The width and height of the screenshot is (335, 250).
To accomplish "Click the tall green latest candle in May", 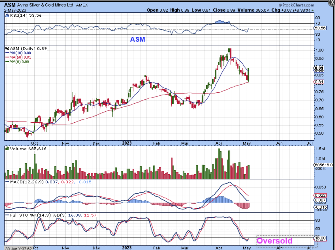I will click(x=249, y=75).
